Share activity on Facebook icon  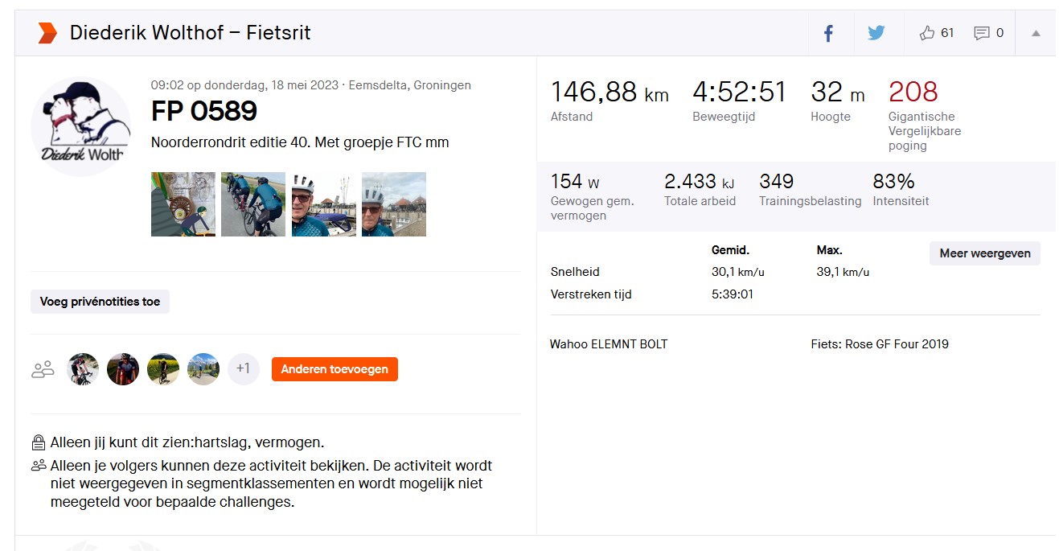coord(828,33)
